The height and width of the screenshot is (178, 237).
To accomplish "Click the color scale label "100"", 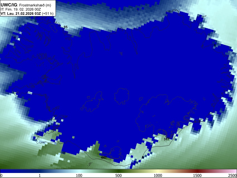I will [79, 175].
